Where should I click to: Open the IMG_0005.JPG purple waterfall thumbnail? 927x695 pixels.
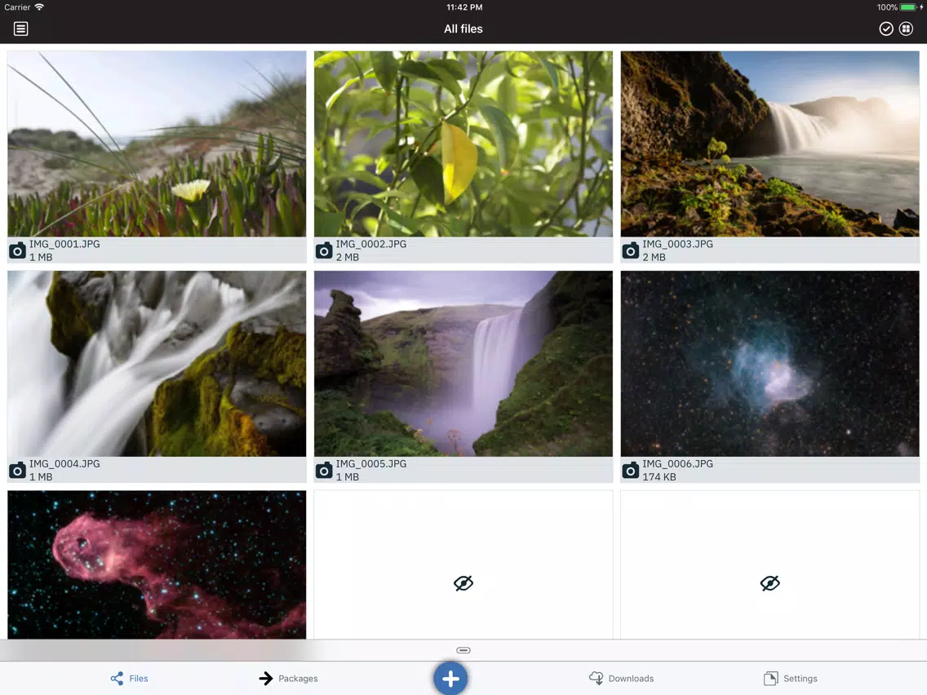pos(463,364)
